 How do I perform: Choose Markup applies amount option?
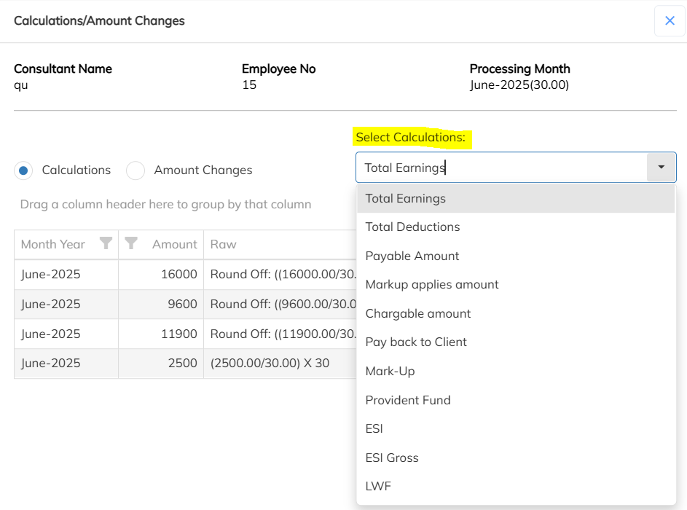pyautogui.click(x=516, y=285)
